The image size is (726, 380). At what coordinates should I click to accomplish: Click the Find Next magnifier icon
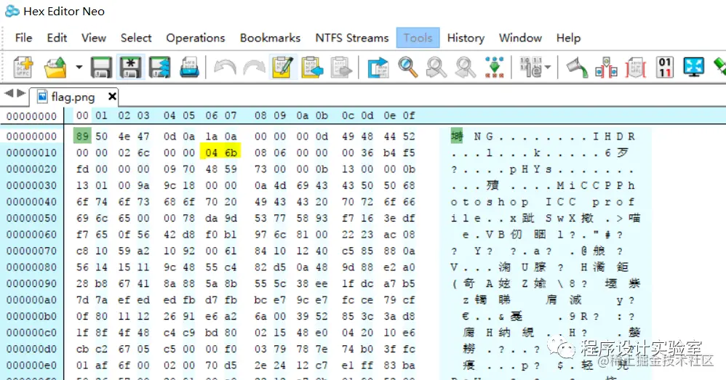tap(466, 68)
